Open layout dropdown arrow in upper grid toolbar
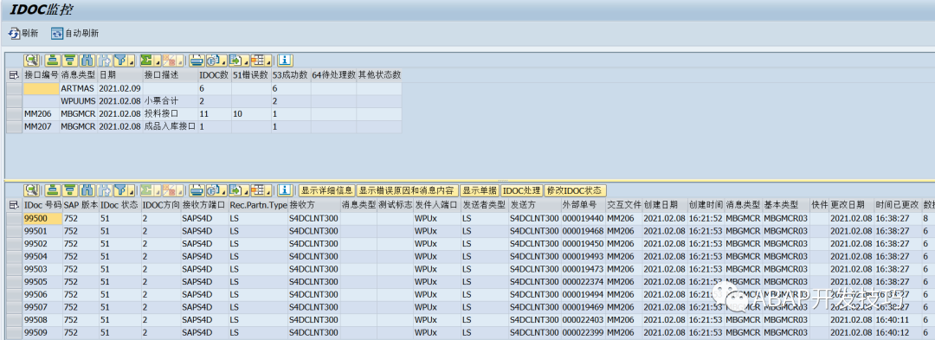Screen dimensions: 935x340 pyautogui.click(x=269, y=61)
